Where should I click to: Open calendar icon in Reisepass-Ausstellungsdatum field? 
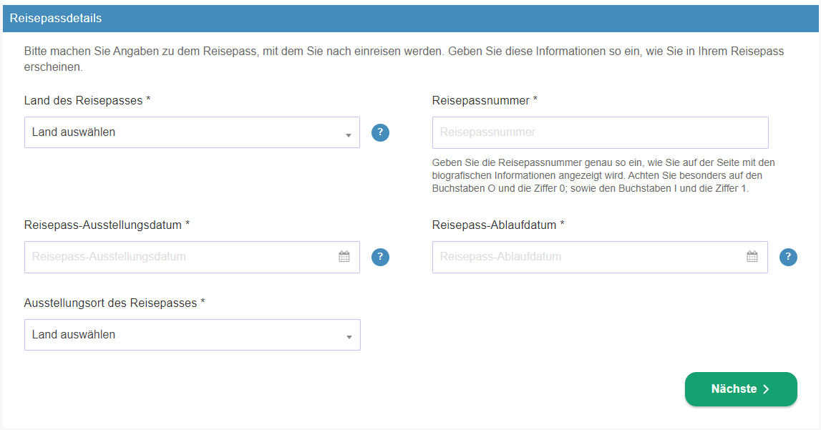click(344, 257)
